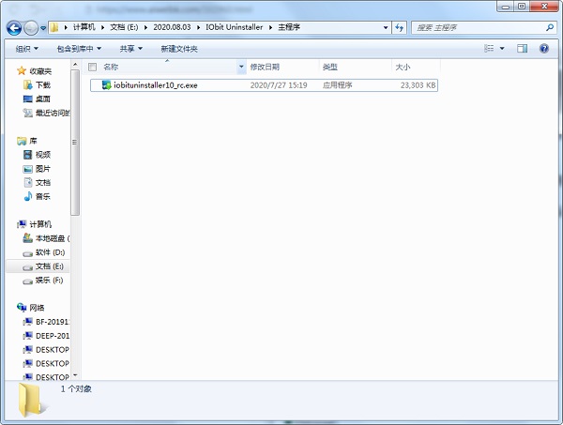Select 计算机 in the navigation pane
The image size is (563, 425).
[x=40, y=224]
